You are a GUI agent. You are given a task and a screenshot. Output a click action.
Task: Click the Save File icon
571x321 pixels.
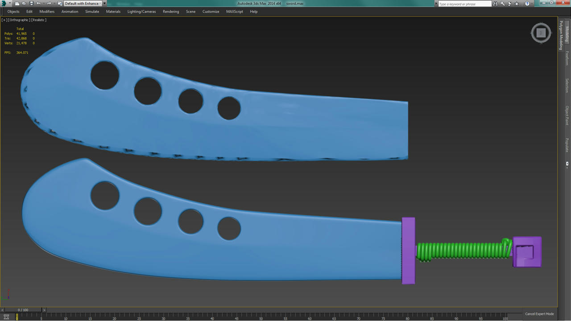(31, 4)
